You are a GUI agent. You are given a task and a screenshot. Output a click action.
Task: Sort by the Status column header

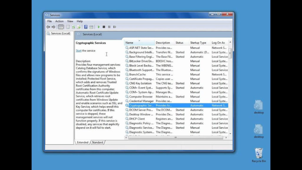[182, 42]
